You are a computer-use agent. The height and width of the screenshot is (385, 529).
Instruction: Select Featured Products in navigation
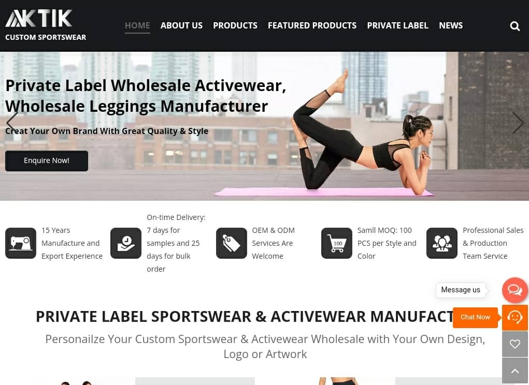312,25
